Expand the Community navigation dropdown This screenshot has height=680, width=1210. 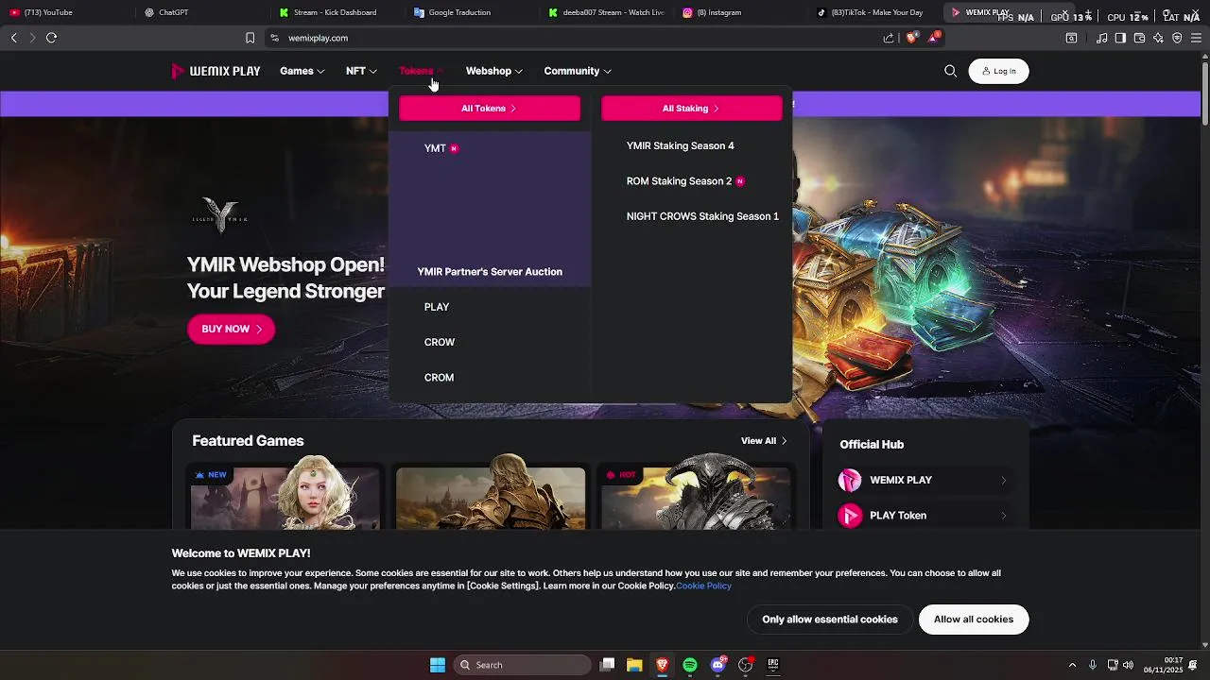coord(578,71)
